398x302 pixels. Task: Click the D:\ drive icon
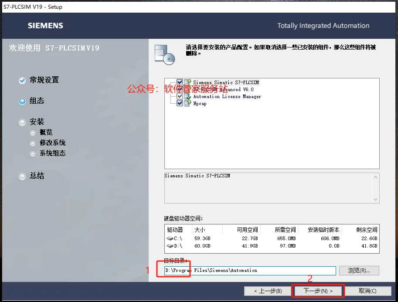coord(170,246)
